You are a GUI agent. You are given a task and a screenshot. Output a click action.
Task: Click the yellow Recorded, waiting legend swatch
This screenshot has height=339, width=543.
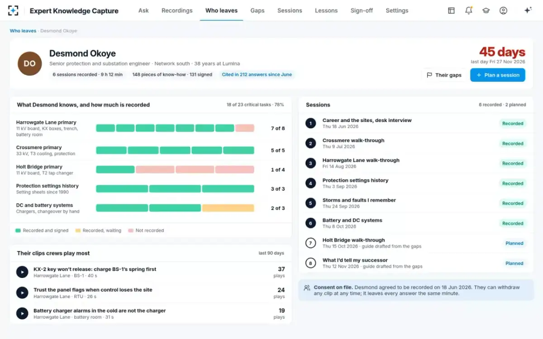point(78,231)
